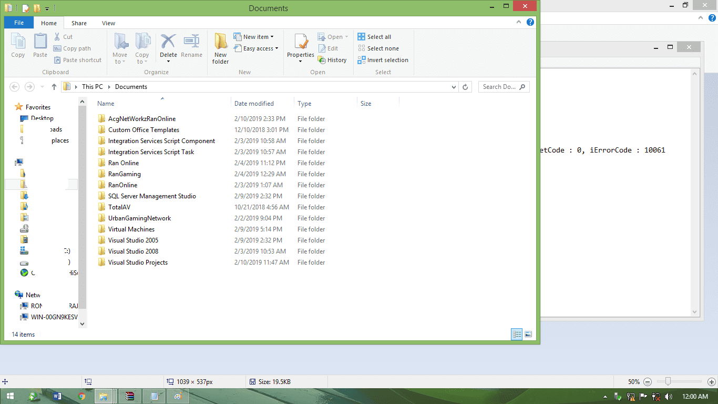
Task: Click This PC in the address path
Action: 93,87
